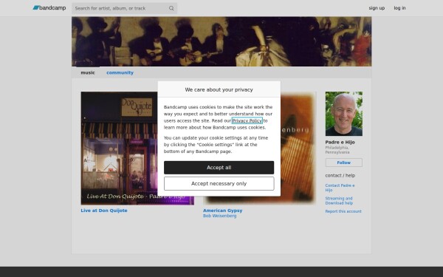Open the American Gypsy title link
Viewport: 443px width, 277px height.
click(223, 211)
